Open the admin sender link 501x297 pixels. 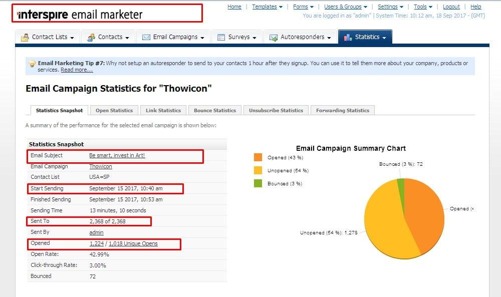tap(95, 232)
